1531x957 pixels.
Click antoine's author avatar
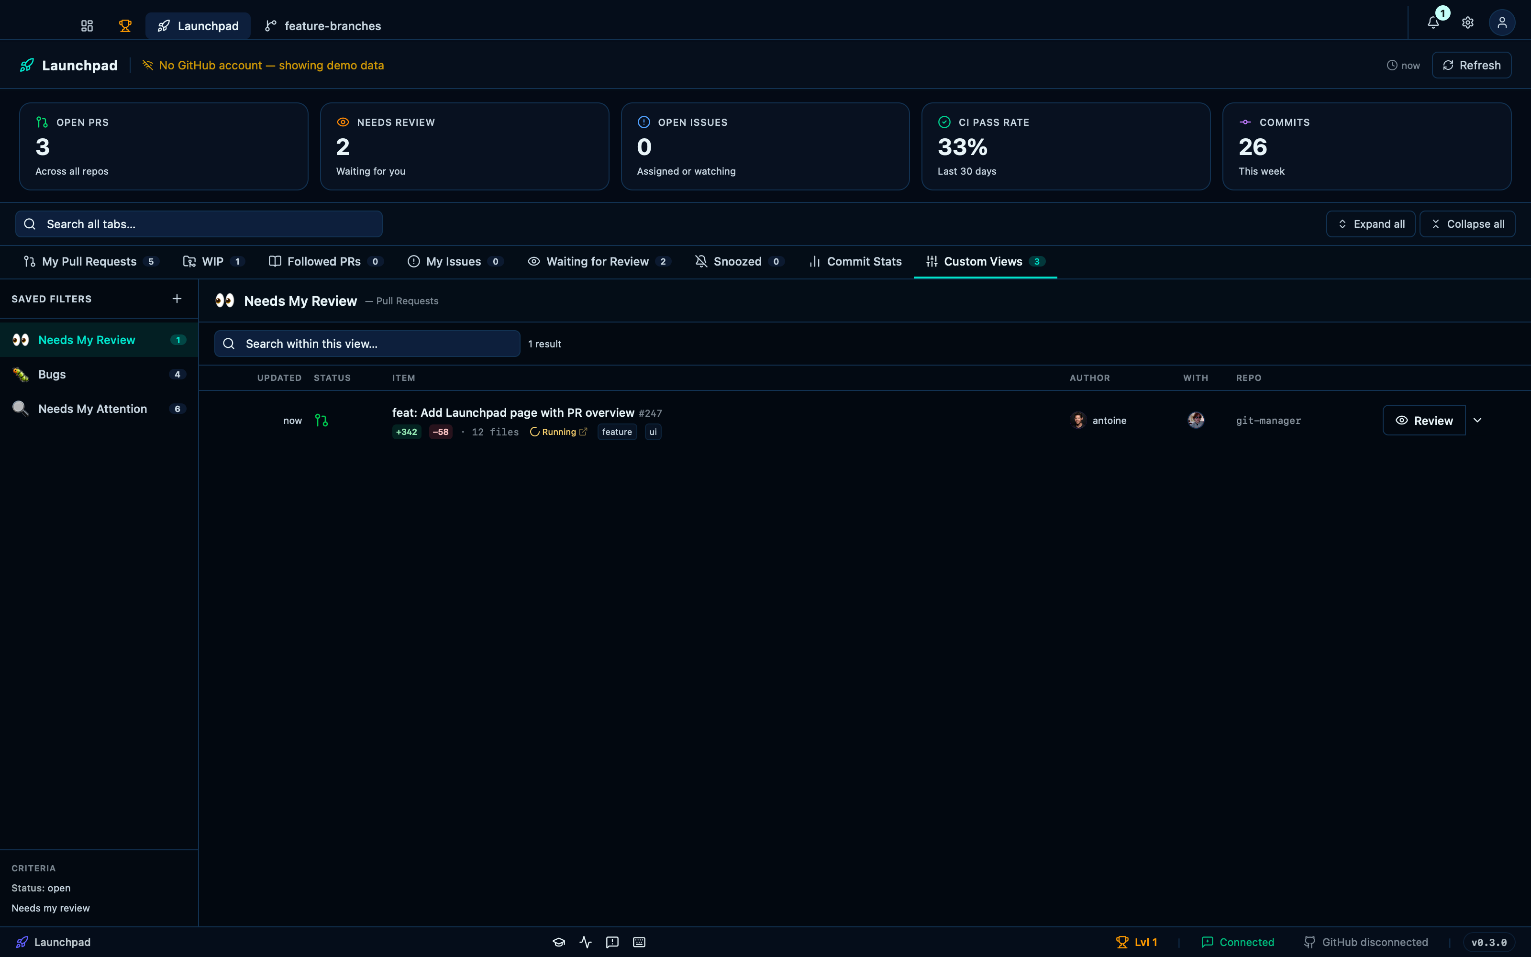point(1078,420)
